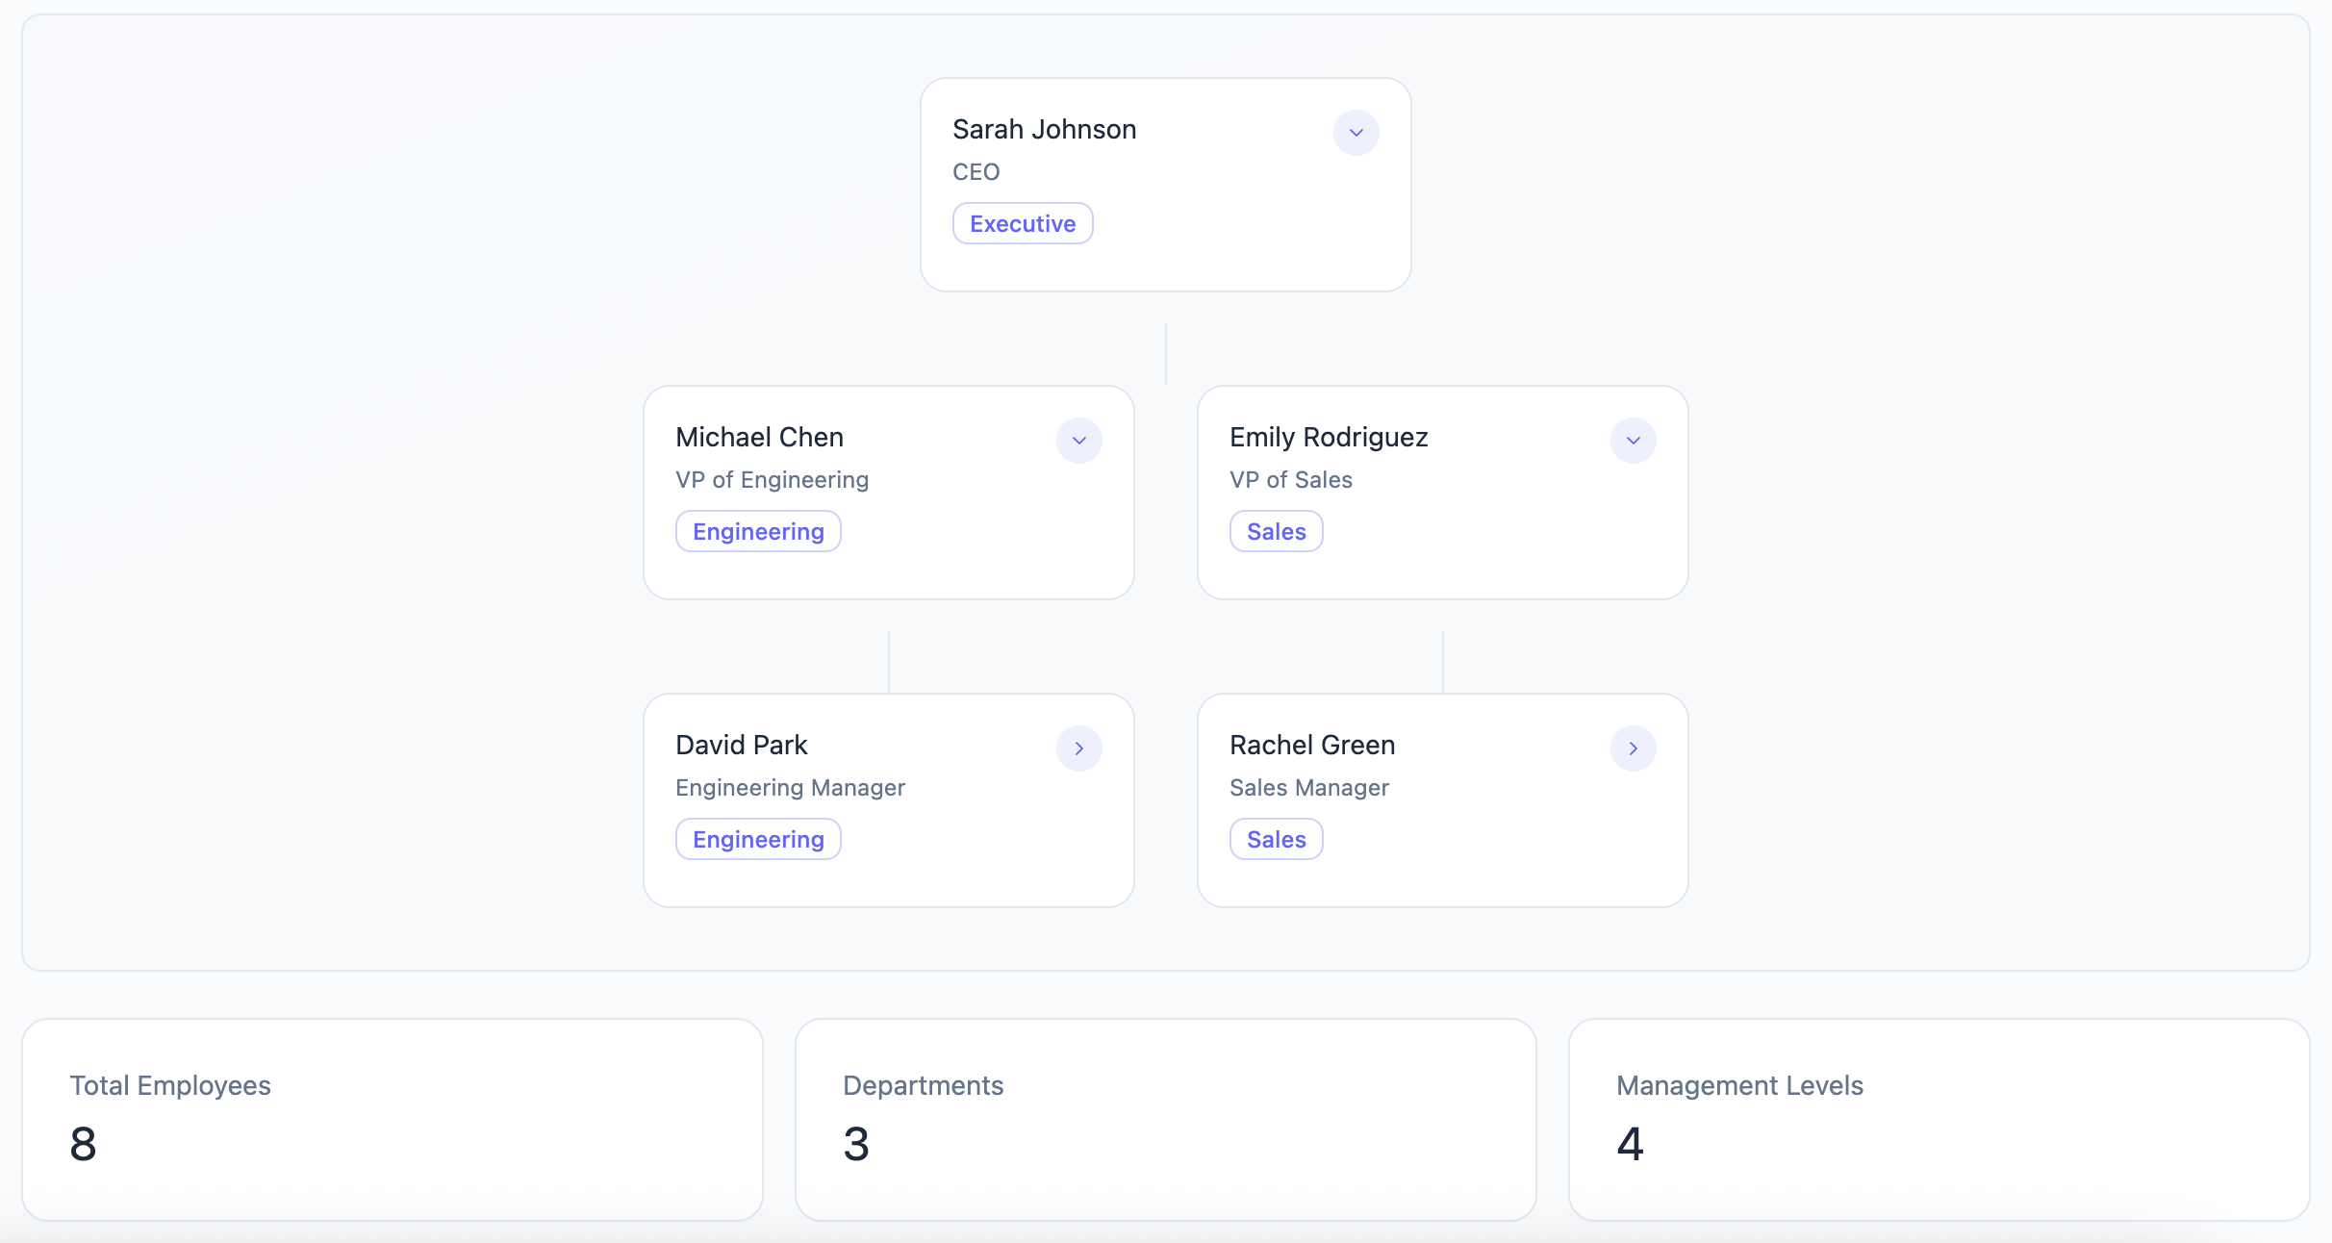Screen dimensions: 2332x1243
Task: Collapse Emily Rodriguez's team chevron
Action: [1633, 441]
